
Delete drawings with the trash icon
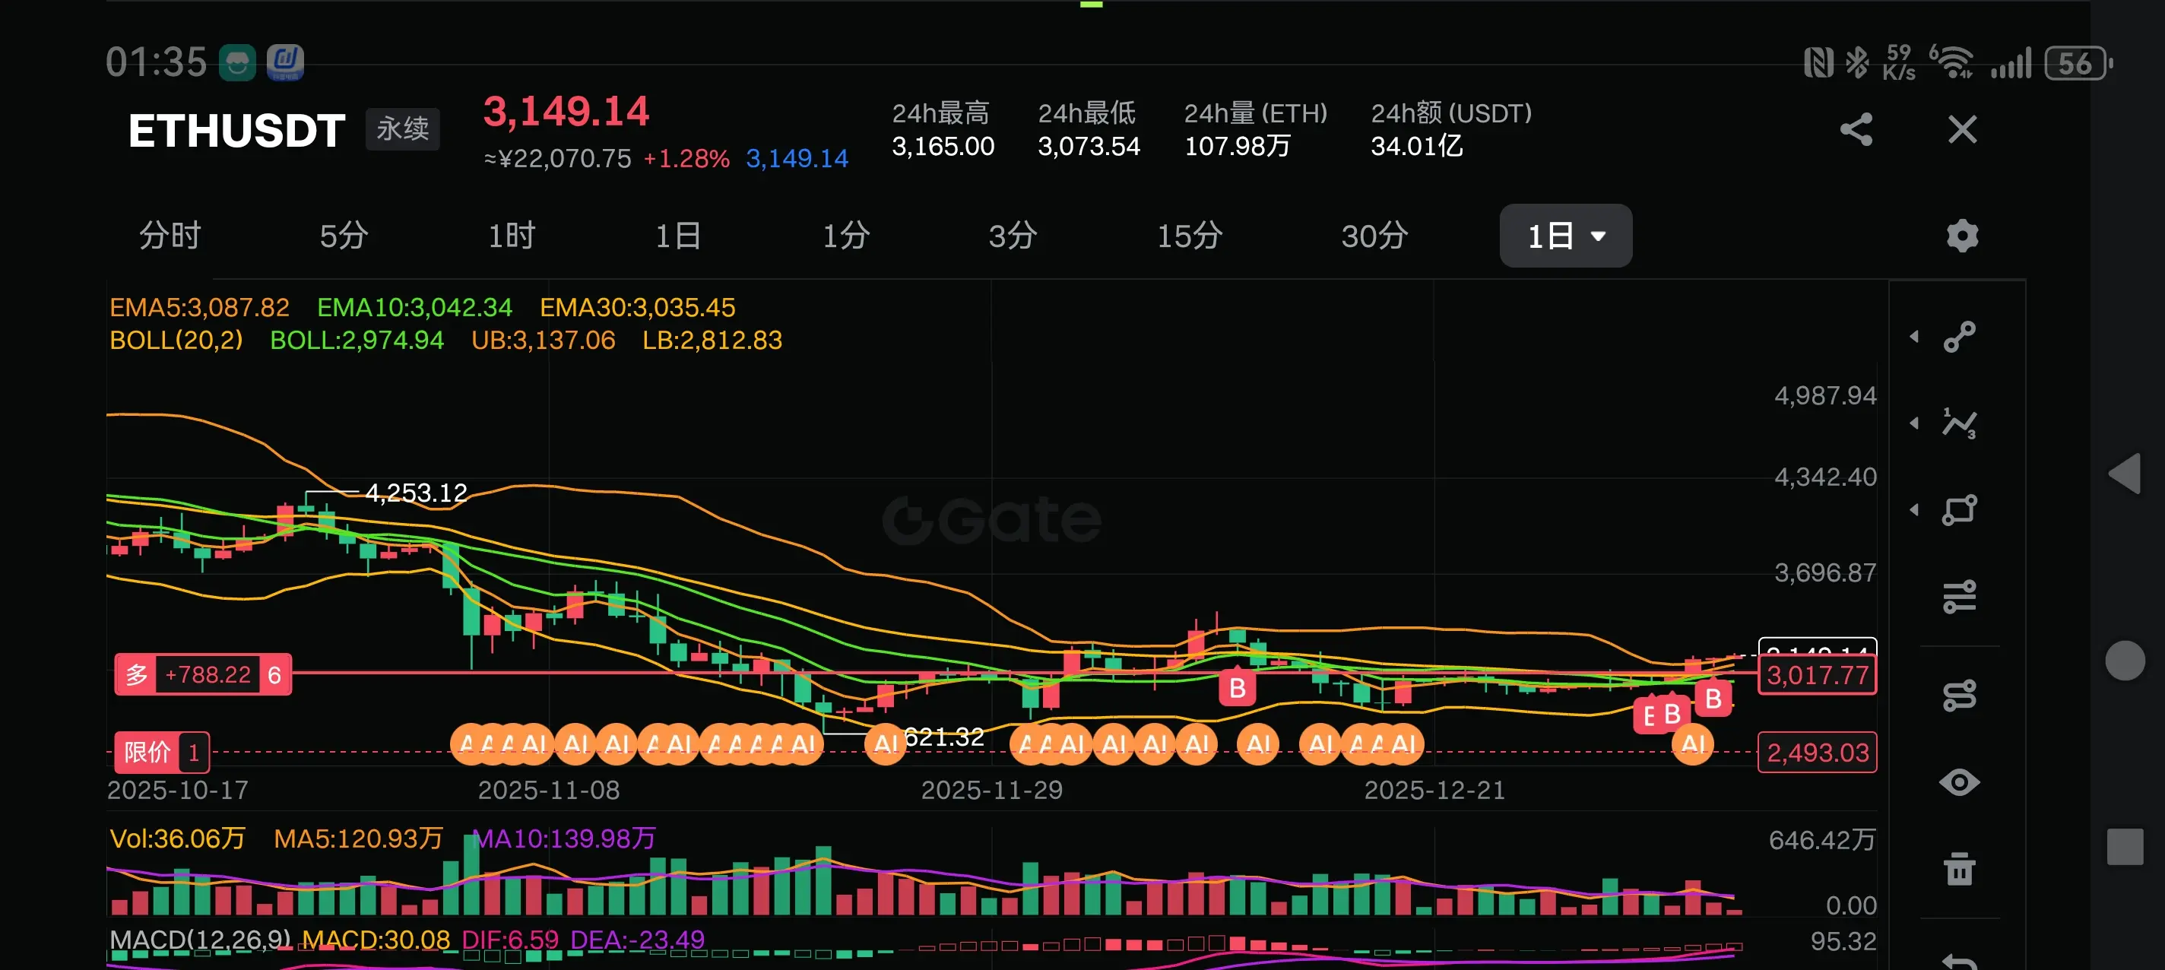[x=1959, y=867]
